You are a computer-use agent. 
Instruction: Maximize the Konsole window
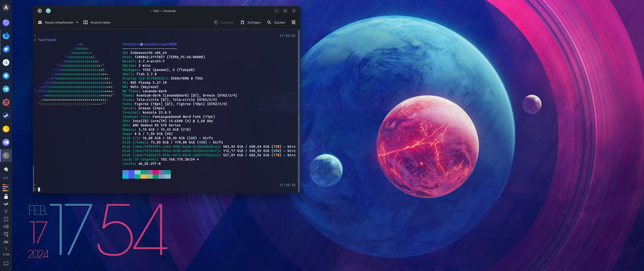tap(285, 11)
